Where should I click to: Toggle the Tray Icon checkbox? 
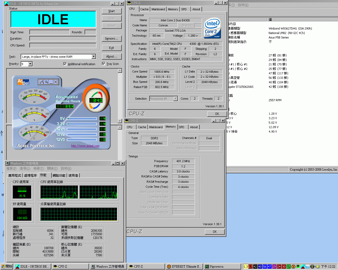104,64
